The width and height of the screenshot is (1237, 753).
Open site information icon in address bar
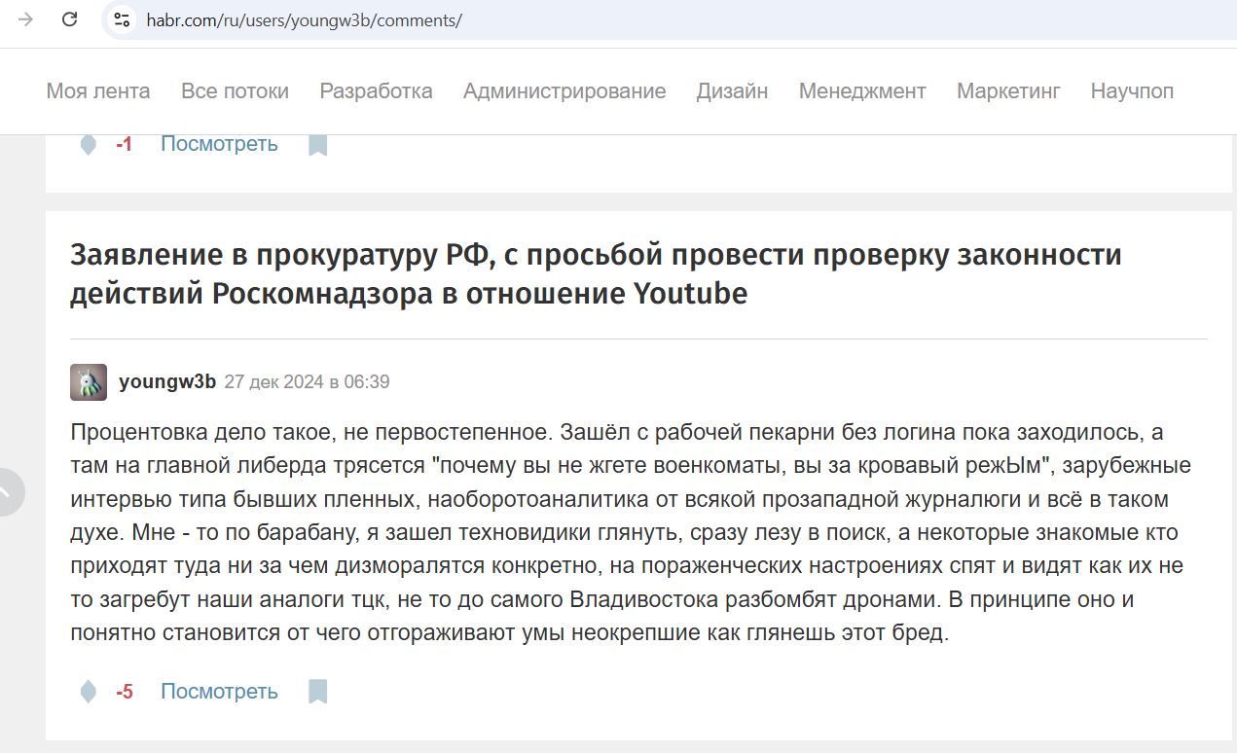click(121, 19)
